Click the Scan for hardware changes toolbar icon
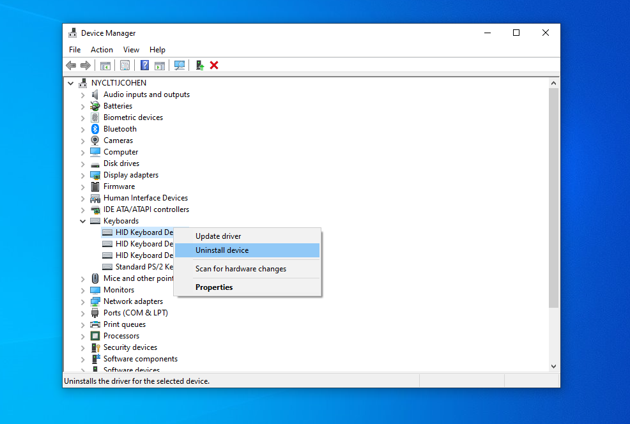 click(x=180, y=64)
